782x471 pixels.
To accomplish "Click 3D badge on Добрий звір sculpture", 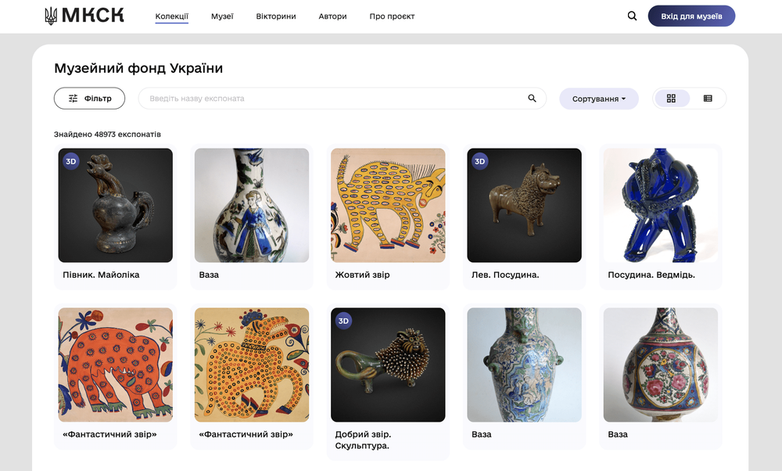I will (x=343, y=321).
